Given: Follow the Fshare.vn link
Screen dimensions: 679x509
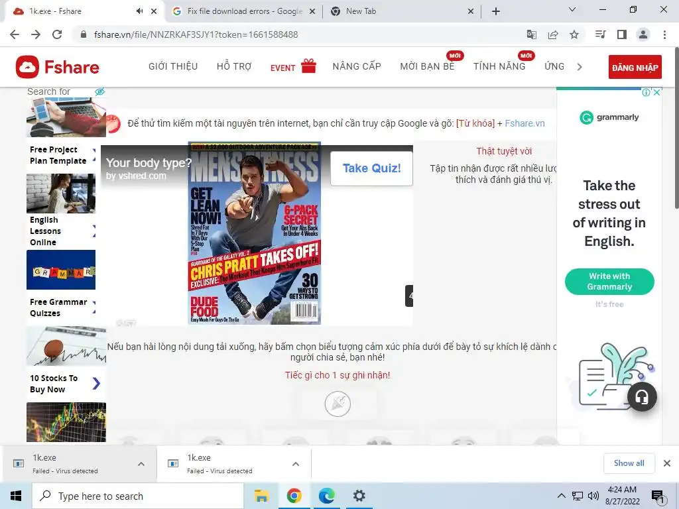Looking at the screenshot, I should tap(525, 123).
